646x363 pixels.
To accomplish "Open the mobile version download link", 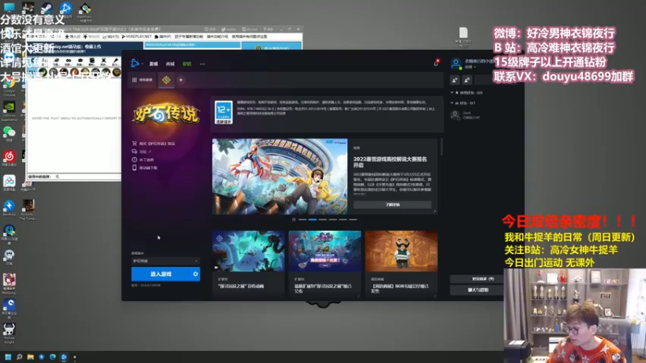I will click(145, 168).
